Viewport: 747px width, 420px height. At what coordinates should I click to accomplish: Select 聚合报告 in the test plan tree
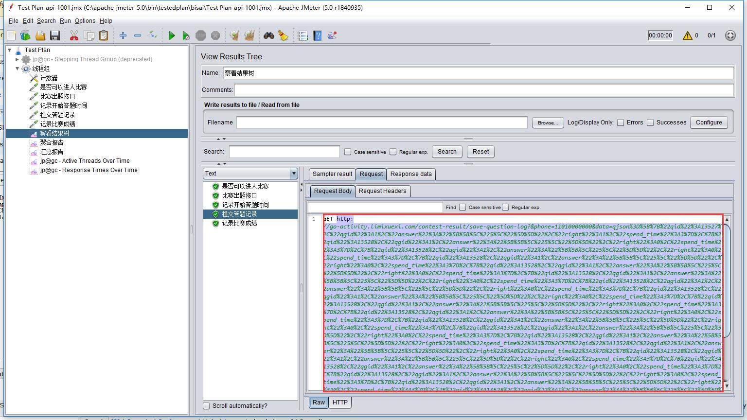[52, 142]
